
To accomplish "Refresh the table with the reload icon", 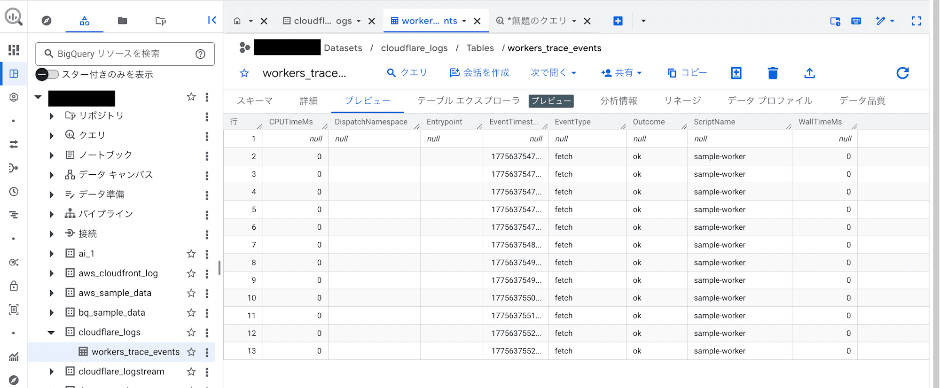I will 902,73.
